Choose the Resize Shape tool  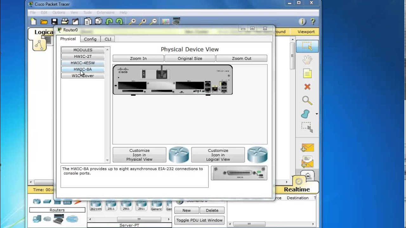[x=307, y=127]
